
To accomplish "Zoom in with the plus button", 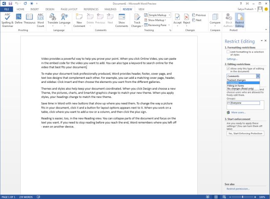I will pos(255,197).
